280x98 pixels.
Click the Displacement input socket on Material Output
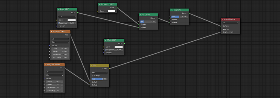(221, 32)
